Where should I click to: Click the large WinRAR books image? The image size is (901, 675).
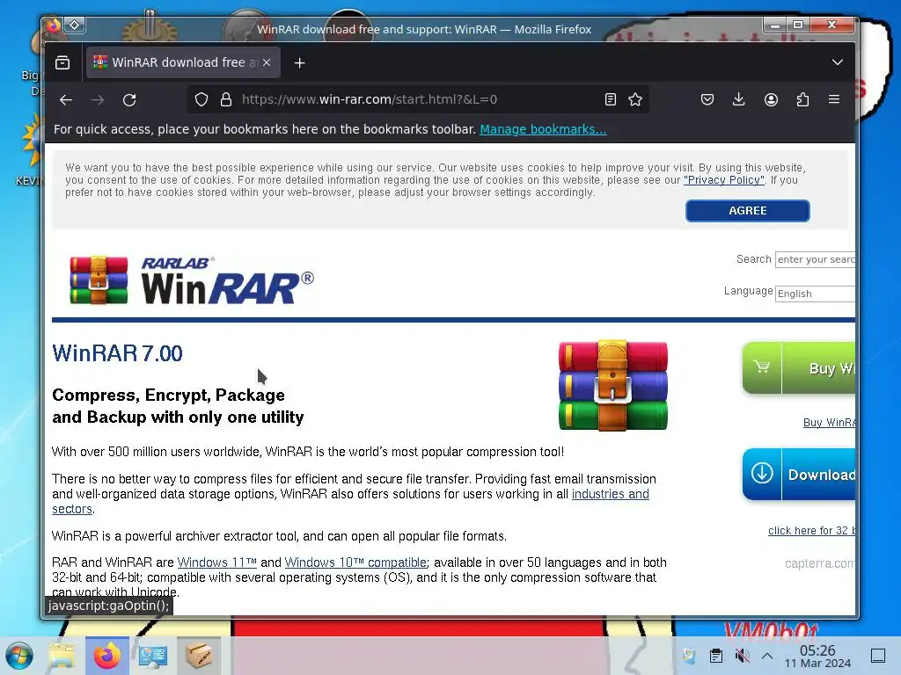[x=613, y=385]
